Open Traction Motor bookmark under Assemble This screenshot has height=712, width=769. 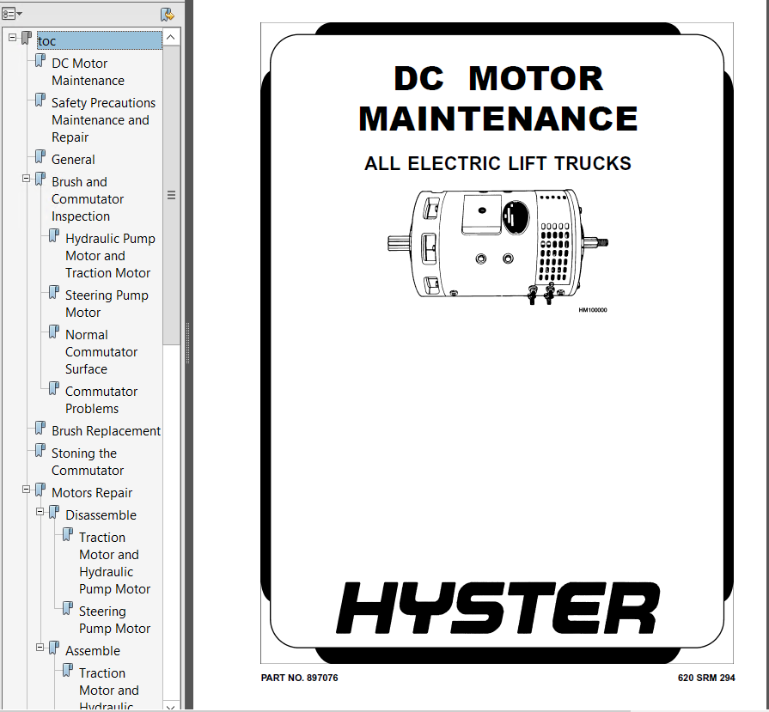tap(109, 689)
